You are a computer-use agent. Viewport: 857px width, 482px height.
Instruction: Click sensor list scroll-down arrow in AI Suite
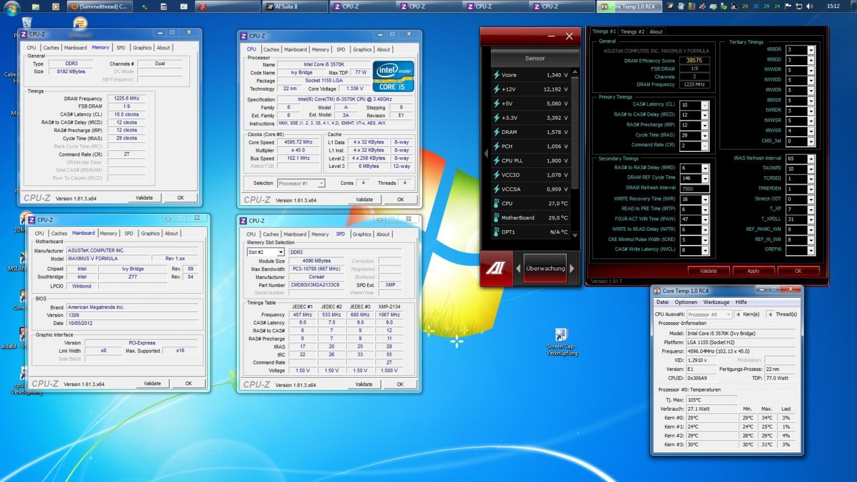[x=575, y=235]
